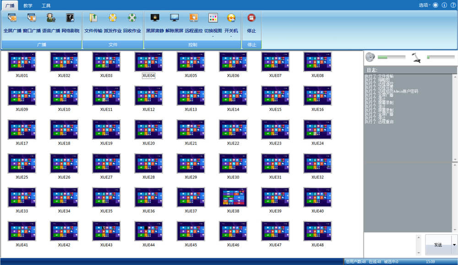The height and width of the screenshot is (265, 458).
Task: Enable 黑屏肃静 black screen
Action: tap(155, 22)
